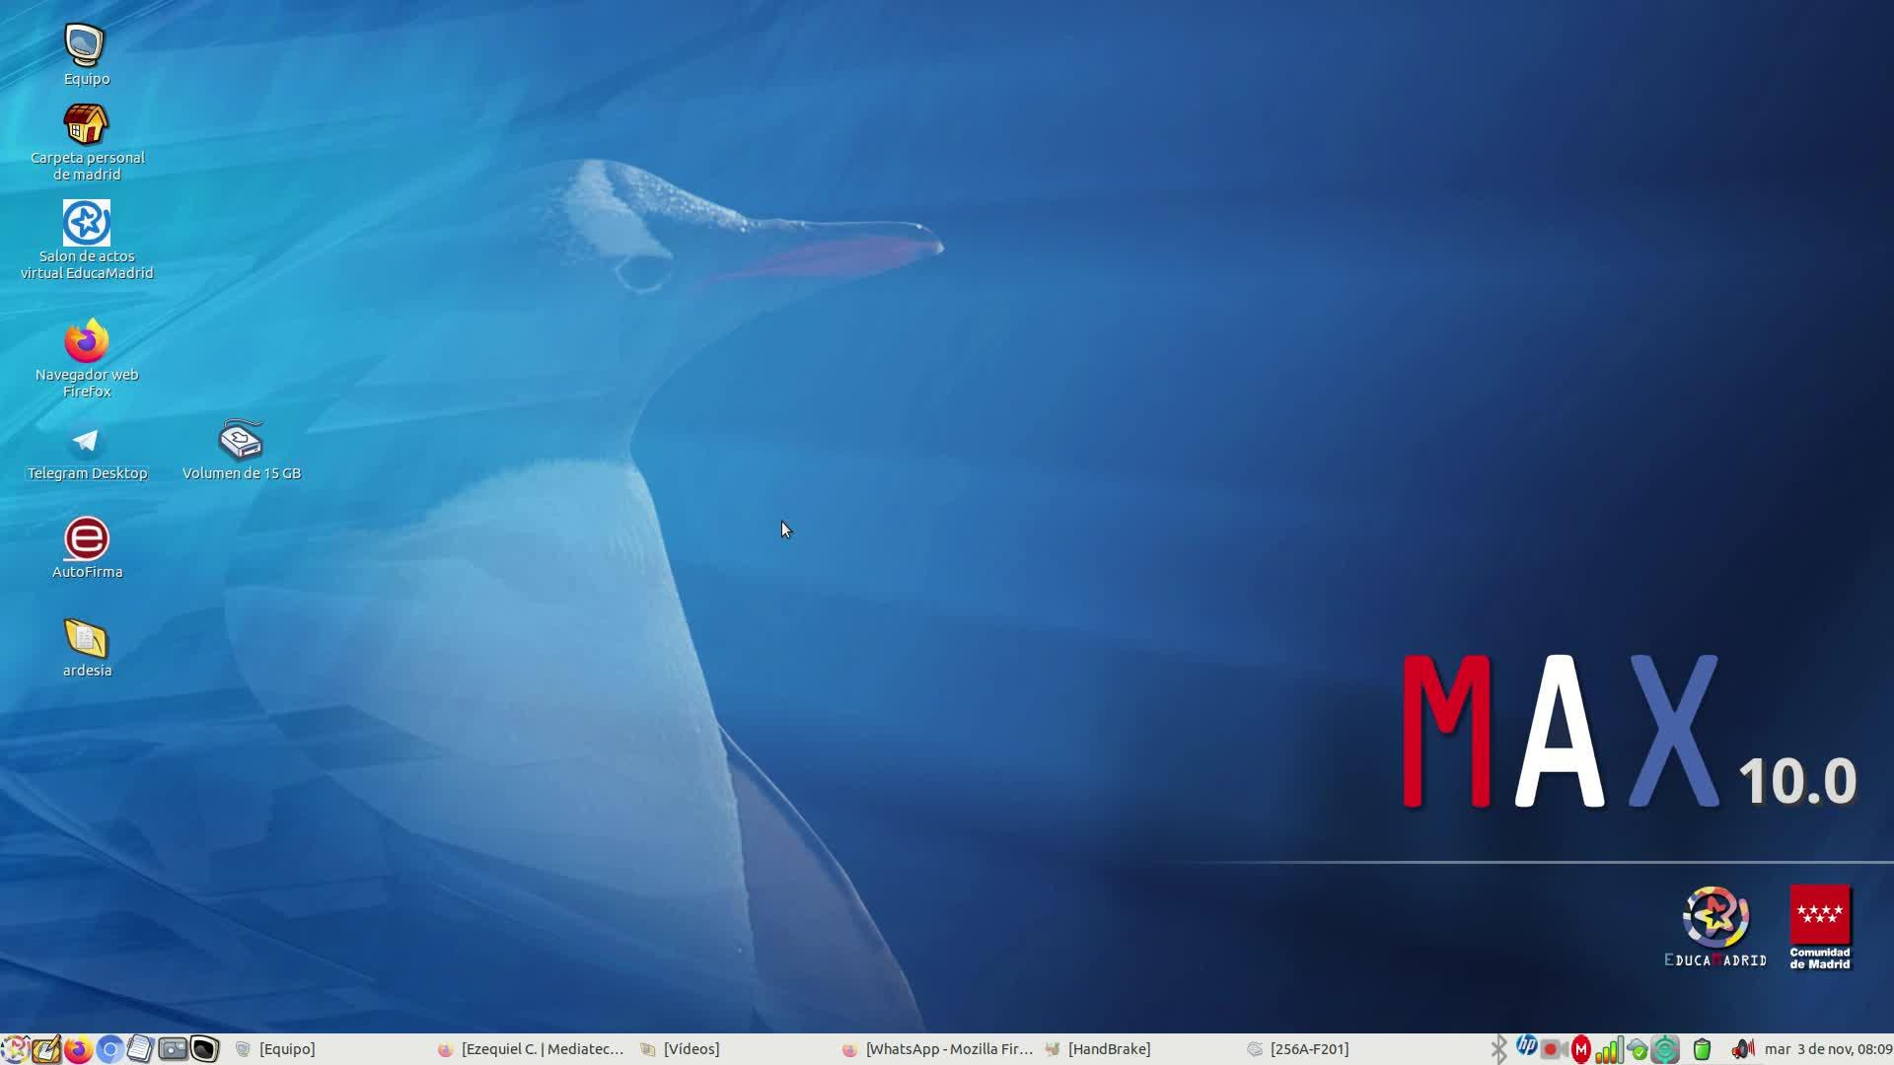
Task: Open the clock showing mar 3 de nov, 08:09
Action: pos(1828,1049)
